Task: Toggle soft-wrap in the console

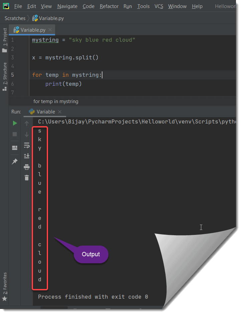Action: coord(27,145)
